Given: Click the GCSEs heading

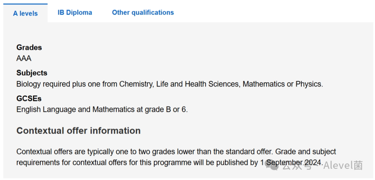Looking at the screenshot, I should [x=29, y=99].
